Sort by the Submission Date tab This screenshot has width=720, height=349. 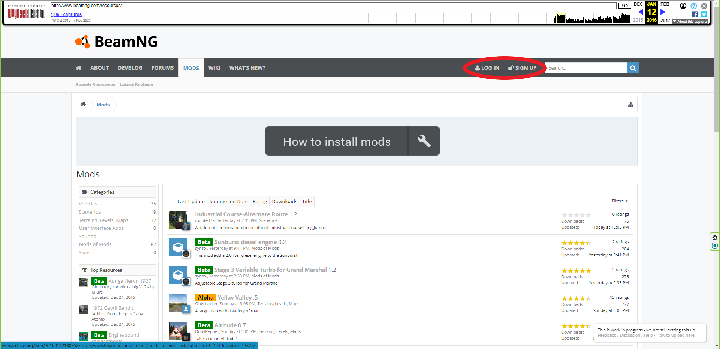(229, 201)
